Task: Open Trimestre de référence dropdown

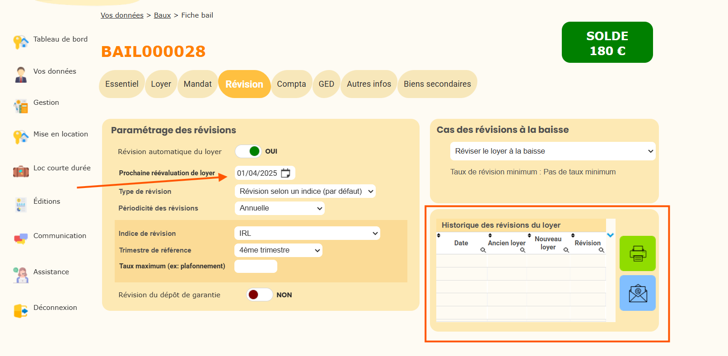Action: pyautogui.click(x=278, y=250)
